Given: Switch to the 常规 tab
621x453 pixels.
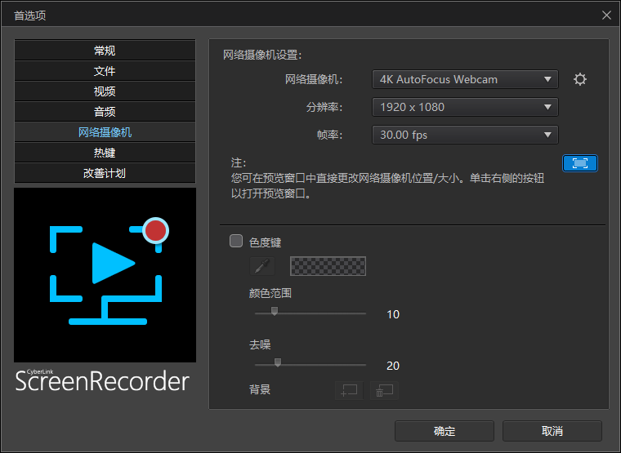Looking at the screenshot, I should (105, 51).
